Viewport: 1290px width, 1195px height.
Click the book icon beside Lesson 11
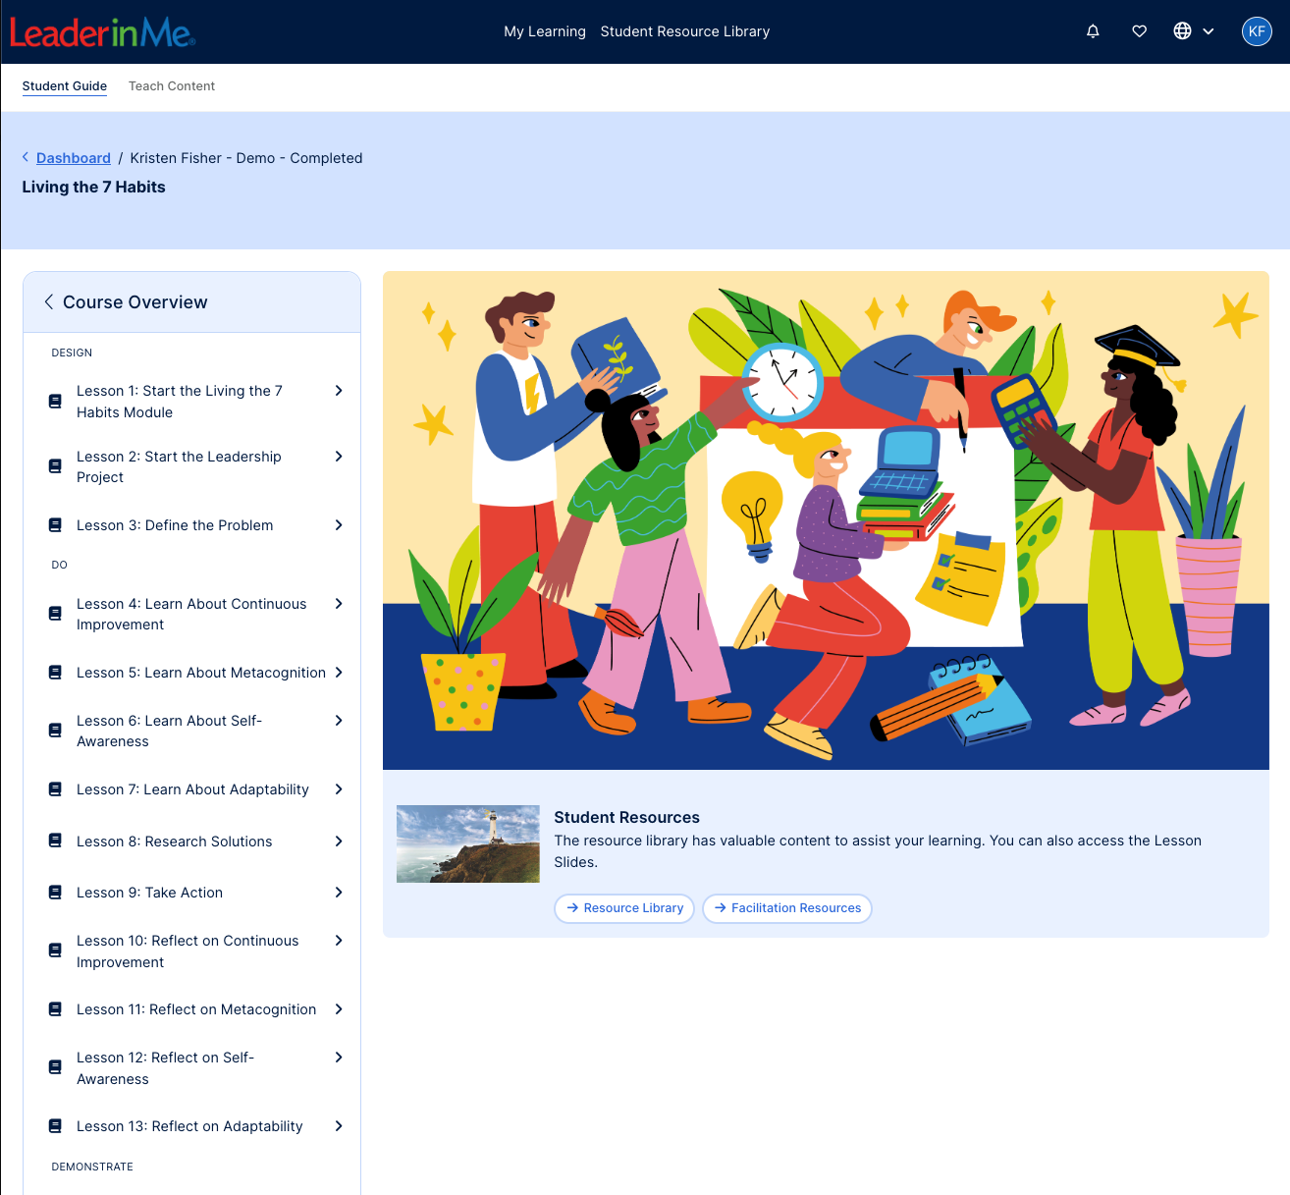click(x=55, y=1009)
